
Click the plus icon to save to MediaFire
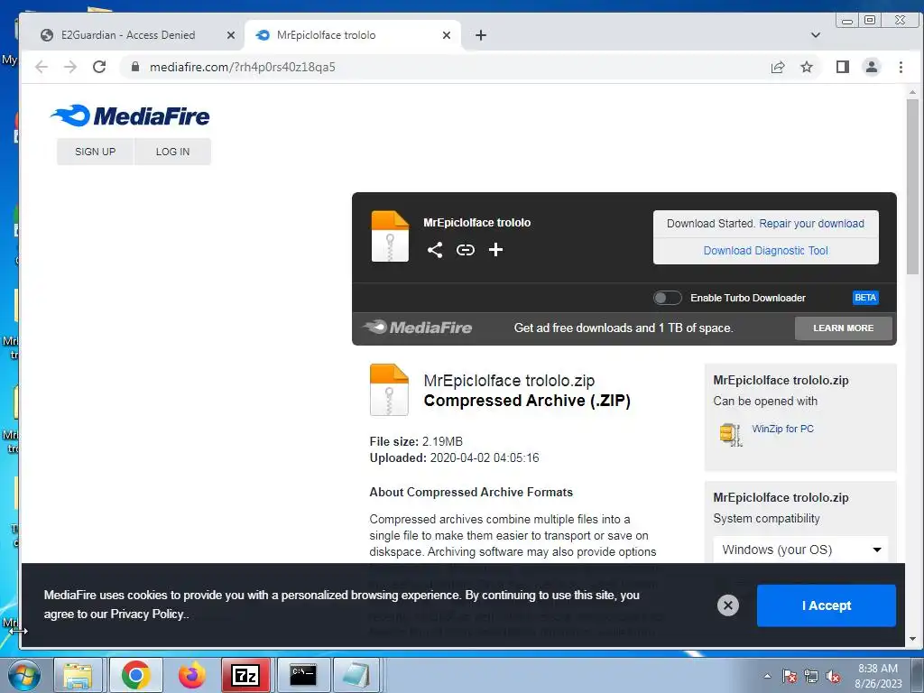click(495, 250)
